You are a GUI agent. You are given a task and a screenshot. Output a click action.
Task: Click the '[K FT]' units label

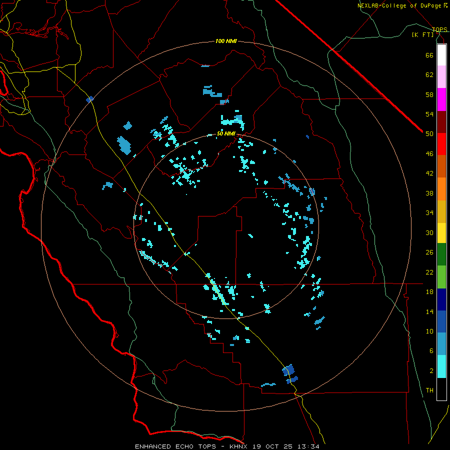pos(422,34)
